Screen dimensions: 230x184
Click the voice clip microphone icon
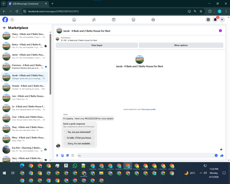57,155
